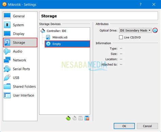Viewport: 161px width, 132px height.
Task: Open the Shared Folders settings category
Action: (x=20, y=86)
